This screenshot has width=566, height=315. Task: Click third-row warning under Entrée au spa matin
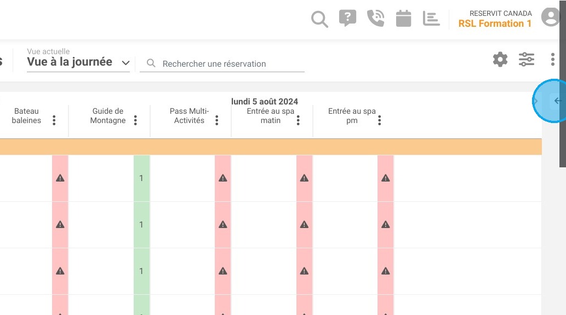point(304,271)
